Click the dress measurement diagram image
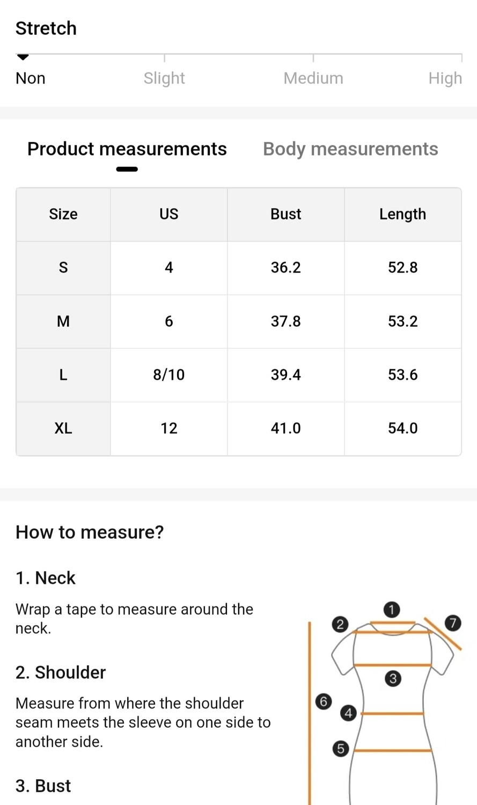Image resolution: width=477 pixels, height=805 pixels. pos(385,703)
